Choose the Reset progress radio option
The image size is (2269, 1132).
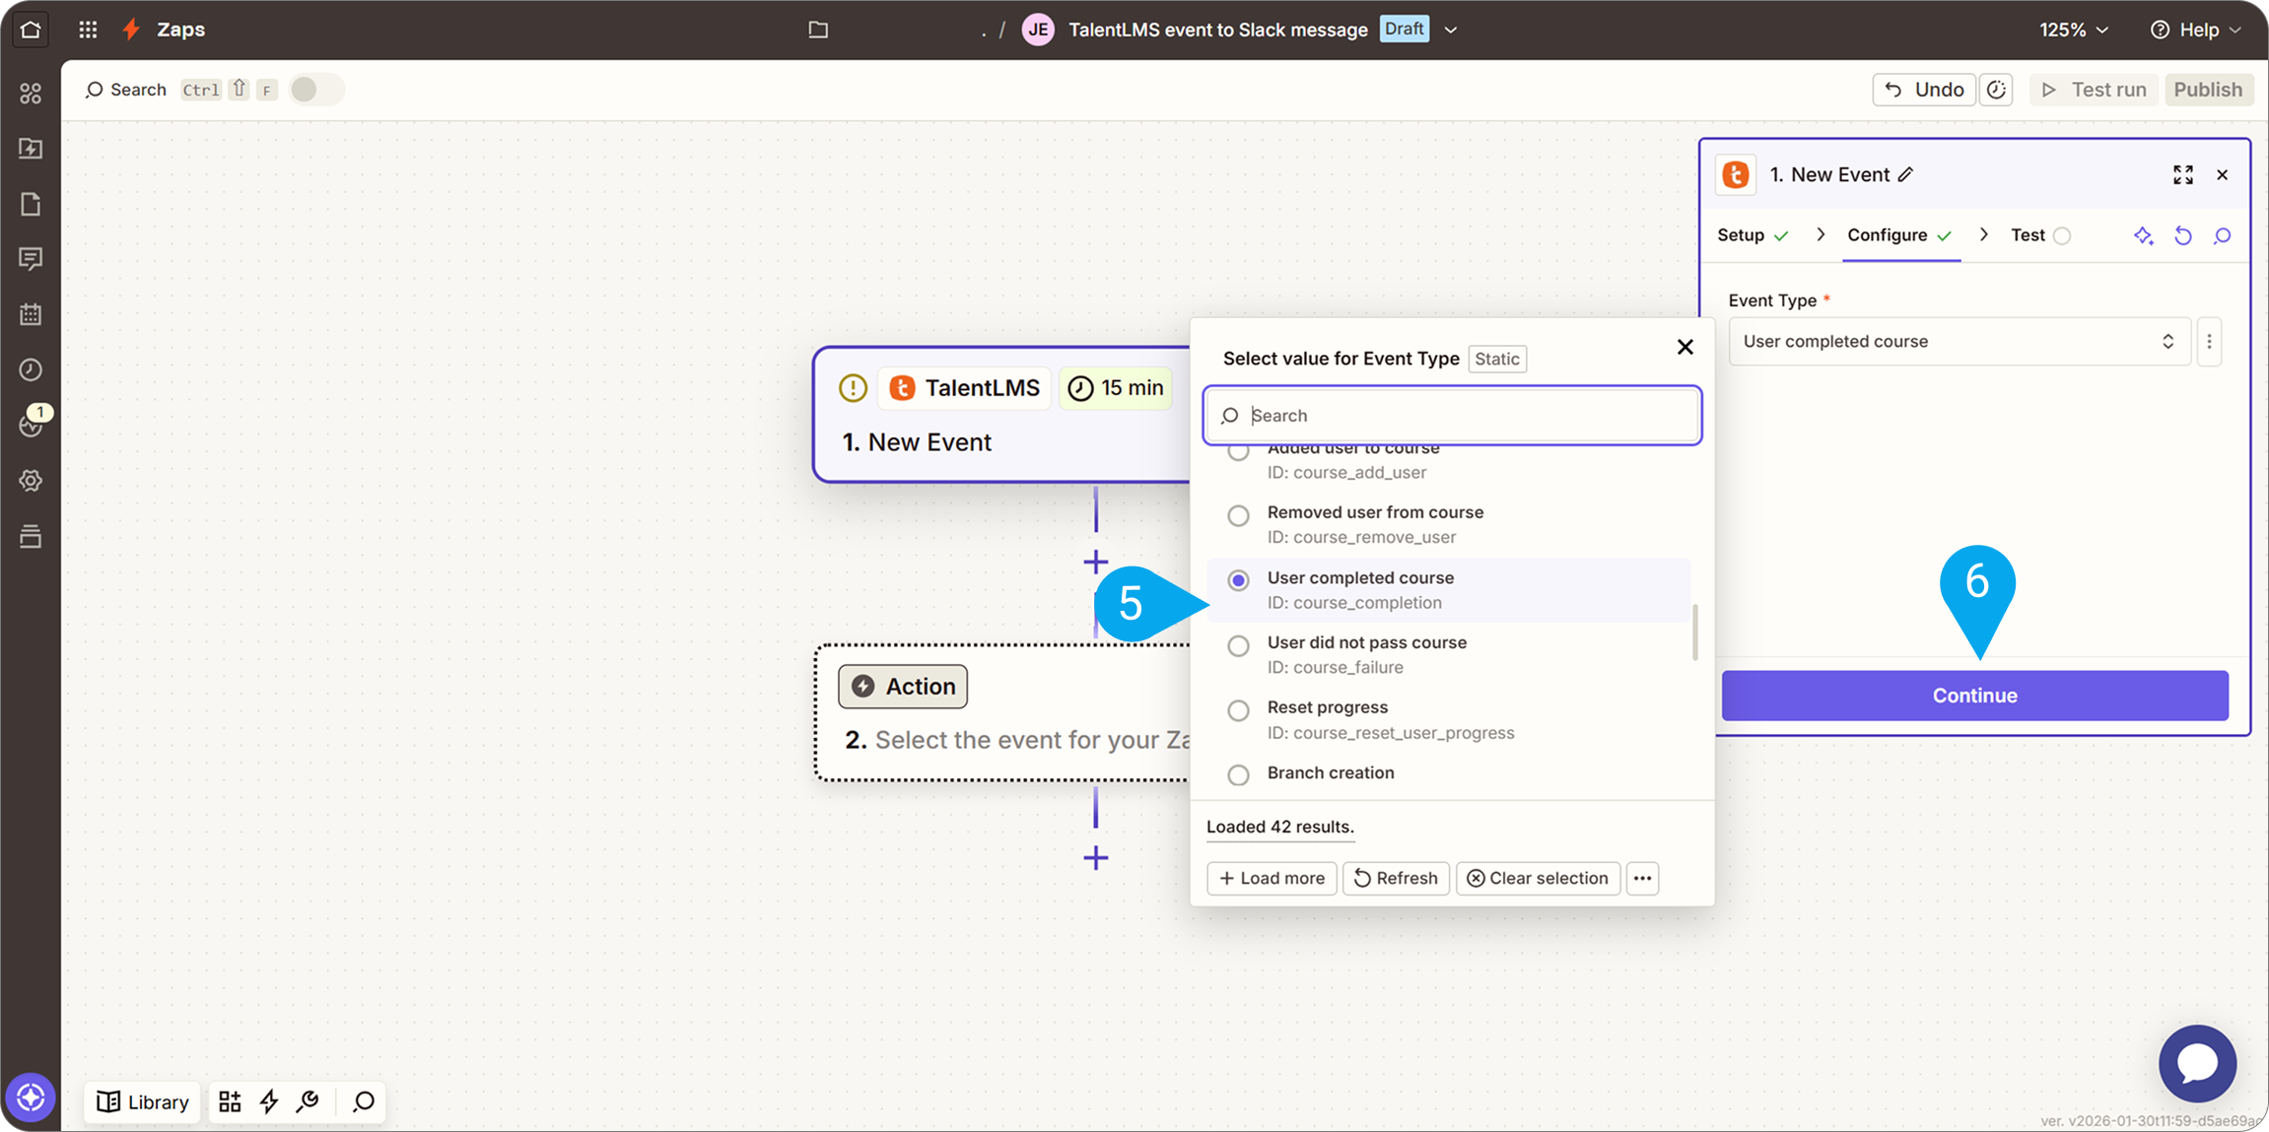(x=1238, y=710)
